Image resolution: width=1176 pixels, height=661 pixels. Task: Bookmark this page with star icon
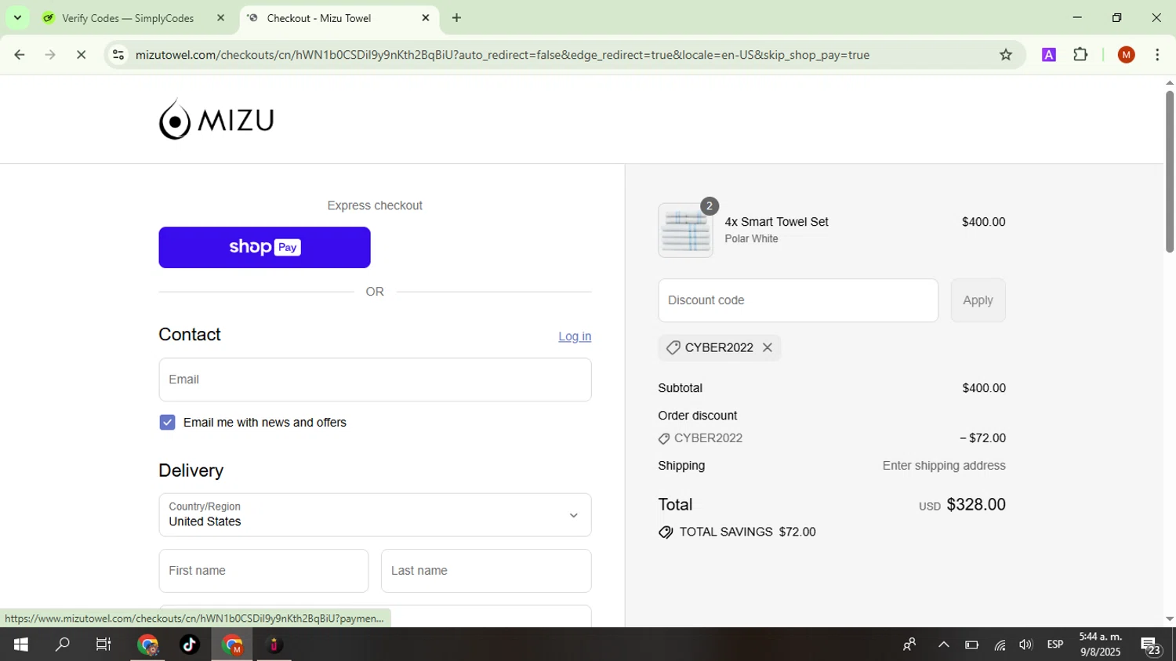pyautogui.click(x=1006, y=55)
